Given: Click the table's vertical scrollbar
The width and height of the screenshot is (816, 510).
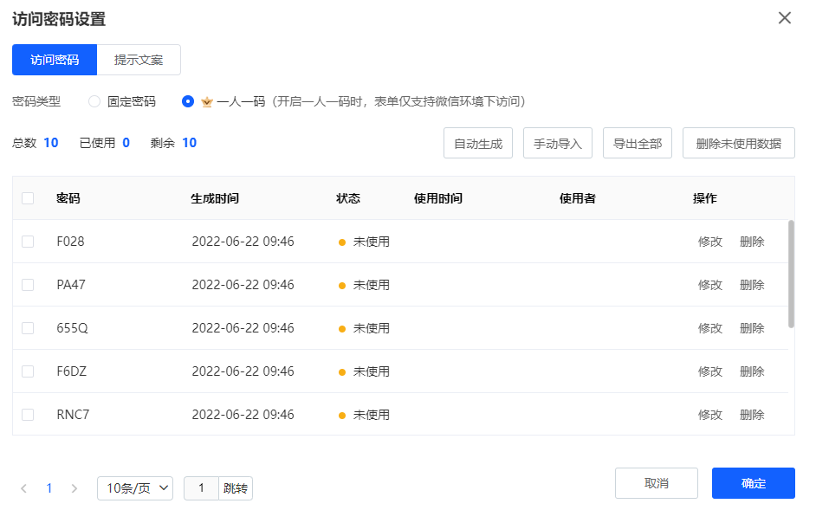Looking at the screenshot, I should point(791,274).
